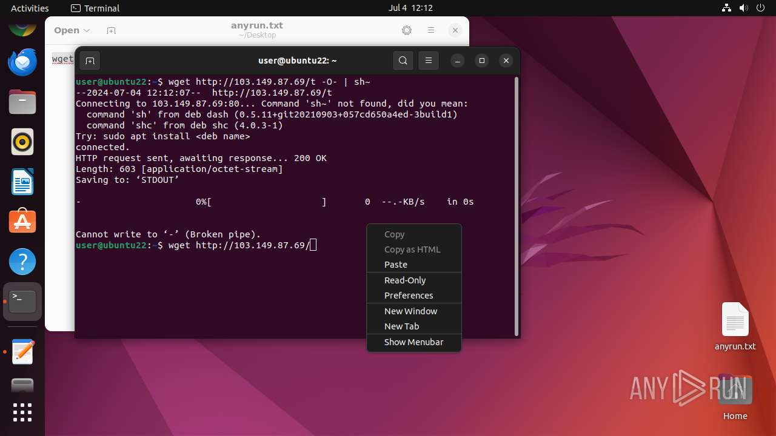Open new terminal tab button in header
Viewport: 776px width, 436px height.
coord(90,61)
